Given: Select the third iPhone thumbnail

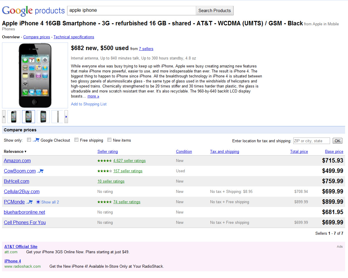Looking at the screenshot, I should tap(43, 117).
